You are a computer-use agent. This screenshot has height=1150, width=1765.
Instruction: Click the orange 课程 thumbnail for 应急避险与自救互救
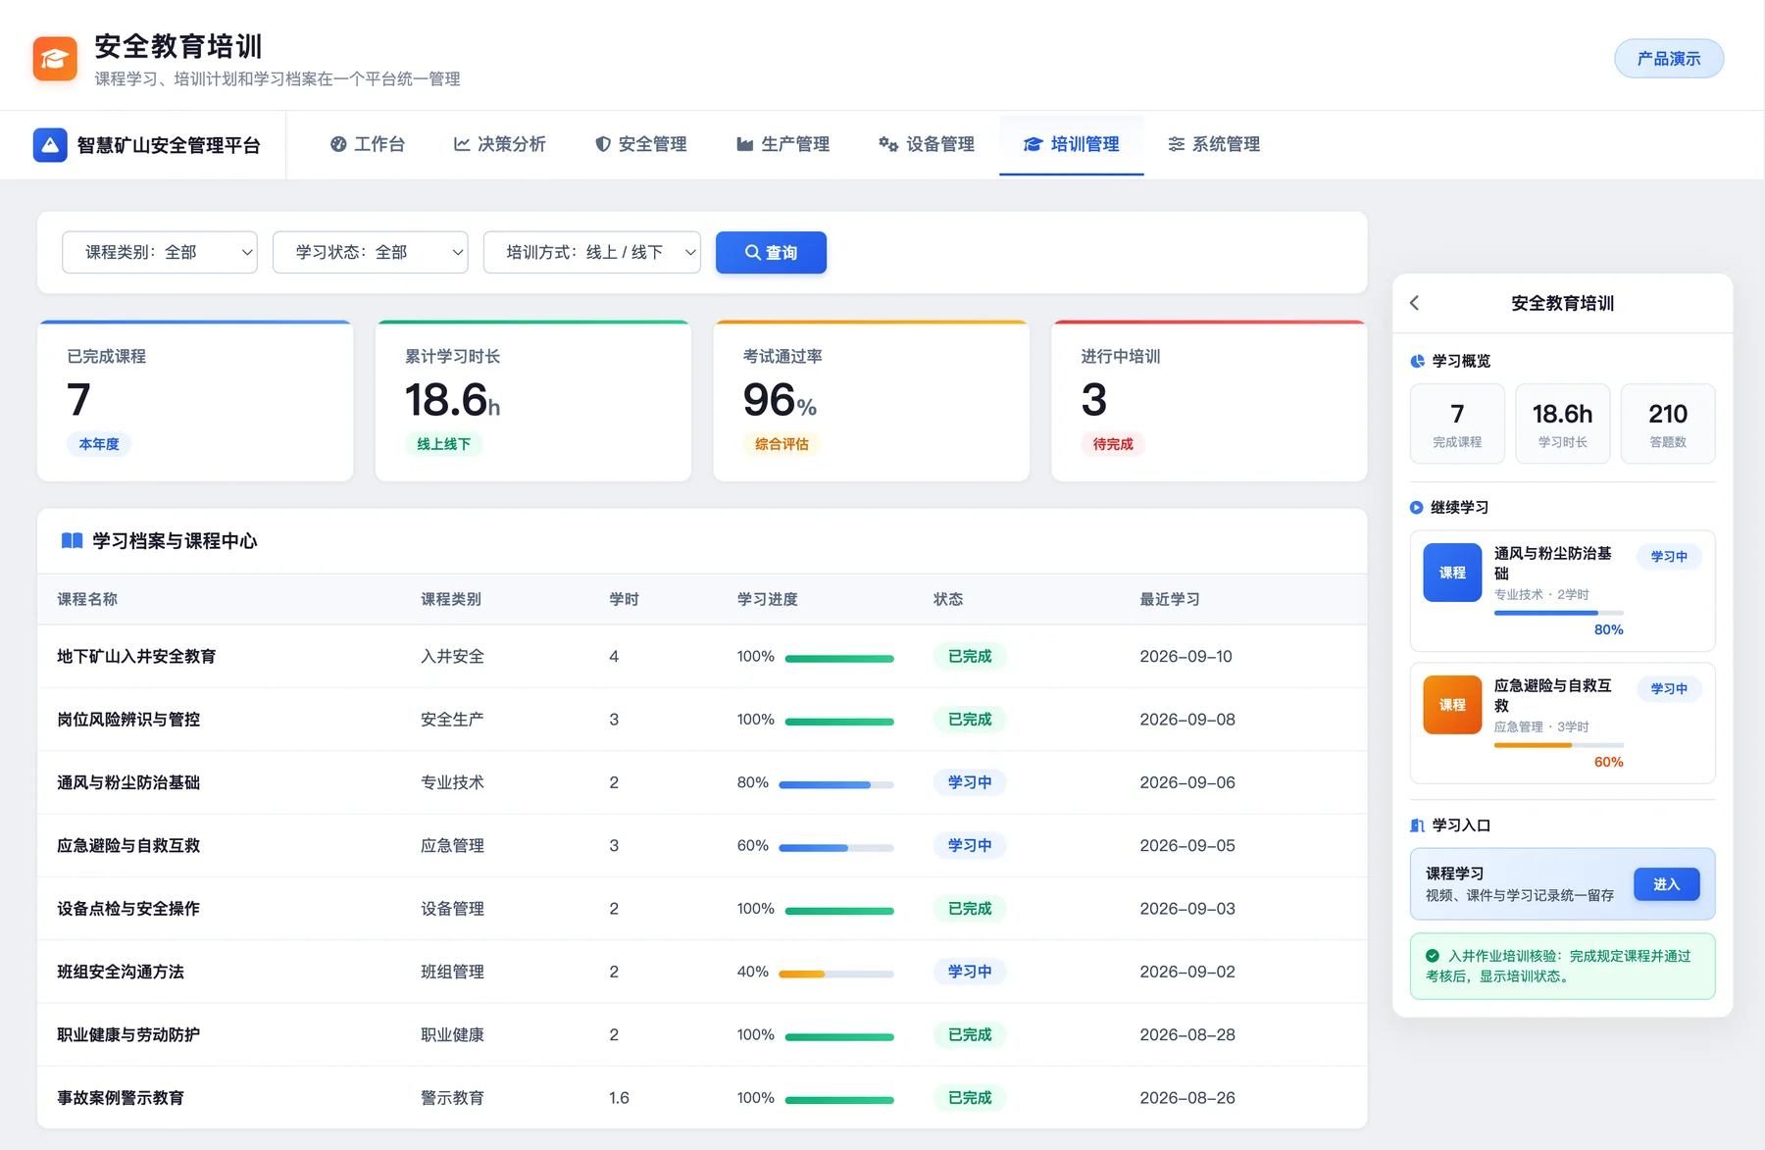coord(1452,705)
